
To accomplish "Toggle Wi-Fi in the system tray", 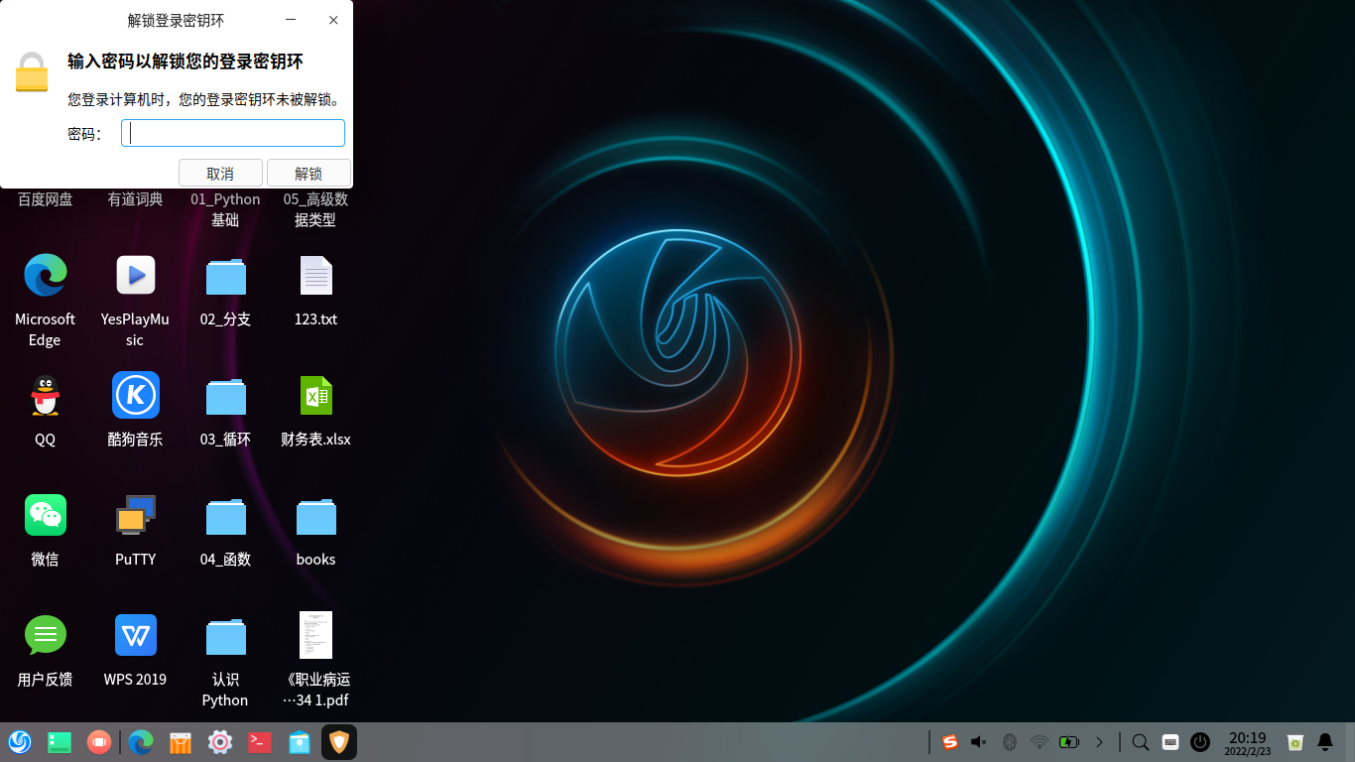I will (1040, 741).
